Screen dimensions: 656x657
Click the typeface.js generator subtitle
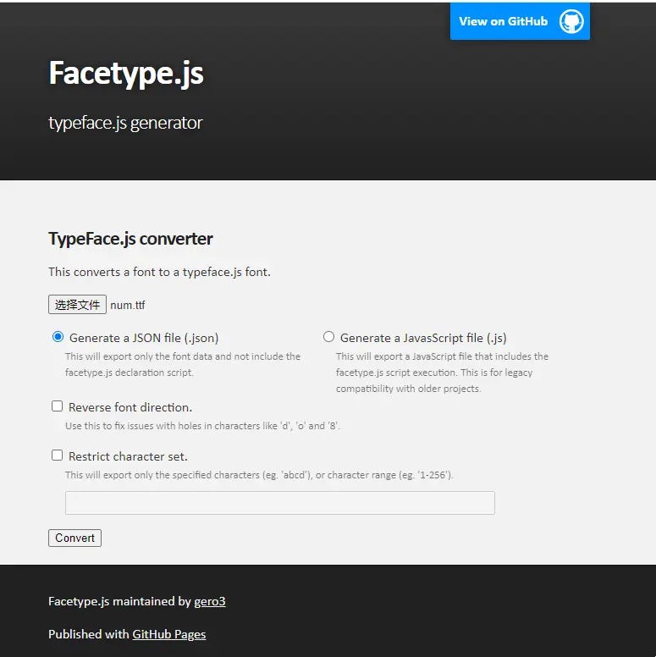pos(125,123)
